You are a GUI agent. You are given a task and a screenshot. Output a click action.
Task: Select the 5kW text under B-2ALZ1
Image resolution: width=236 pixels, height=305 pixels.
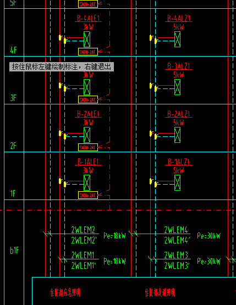(x=179, y=123)
